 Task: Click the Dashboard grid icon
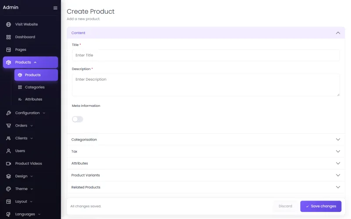tap(8, 37)
